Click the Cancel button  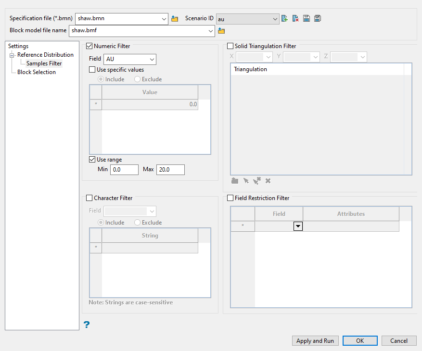point(399,341)
